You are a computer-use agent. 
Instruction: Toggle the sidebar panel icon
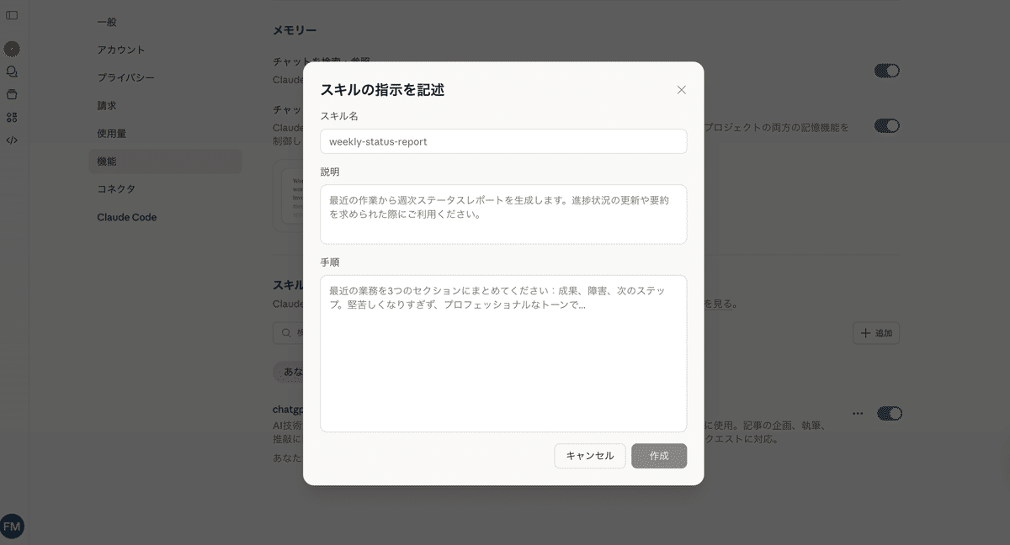click(x=12, y=15)
